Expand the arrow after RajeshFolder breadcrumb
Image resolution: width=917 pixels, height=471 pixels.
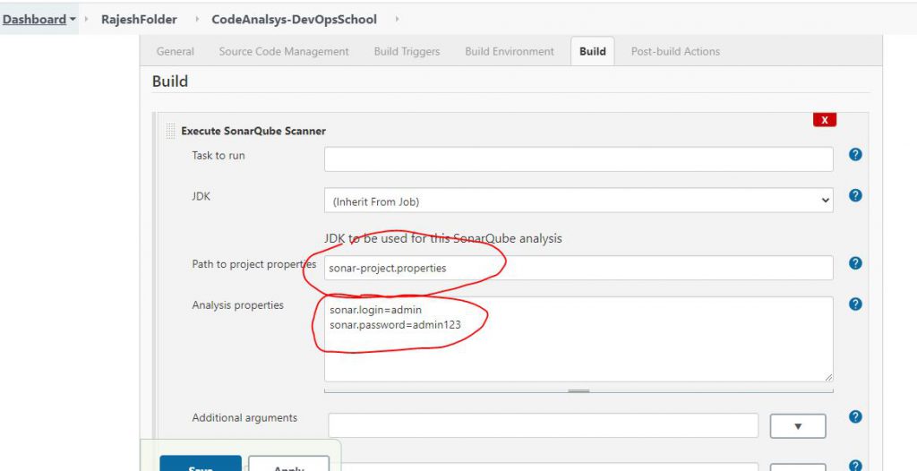(x=195, y=19)
